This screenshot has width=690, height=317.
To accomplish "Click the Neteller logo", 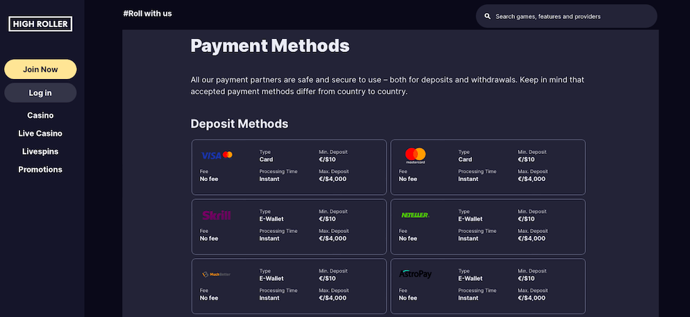I will click(415, 215).
